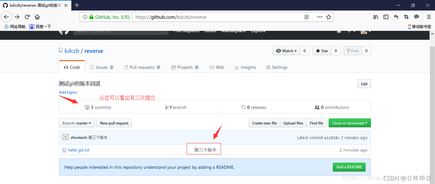
Task: Click the file icon beside hello git.txt
Action: 64,150
